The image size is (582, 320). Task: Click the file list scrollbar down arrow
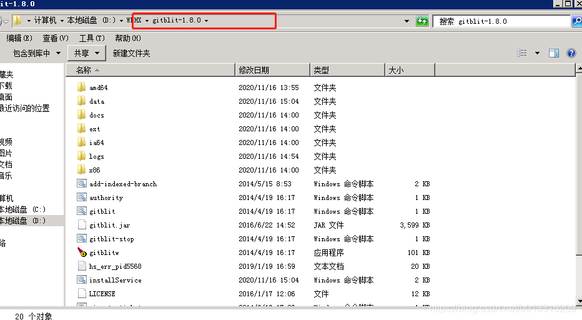pyautogui.click(x=579, y=301)
